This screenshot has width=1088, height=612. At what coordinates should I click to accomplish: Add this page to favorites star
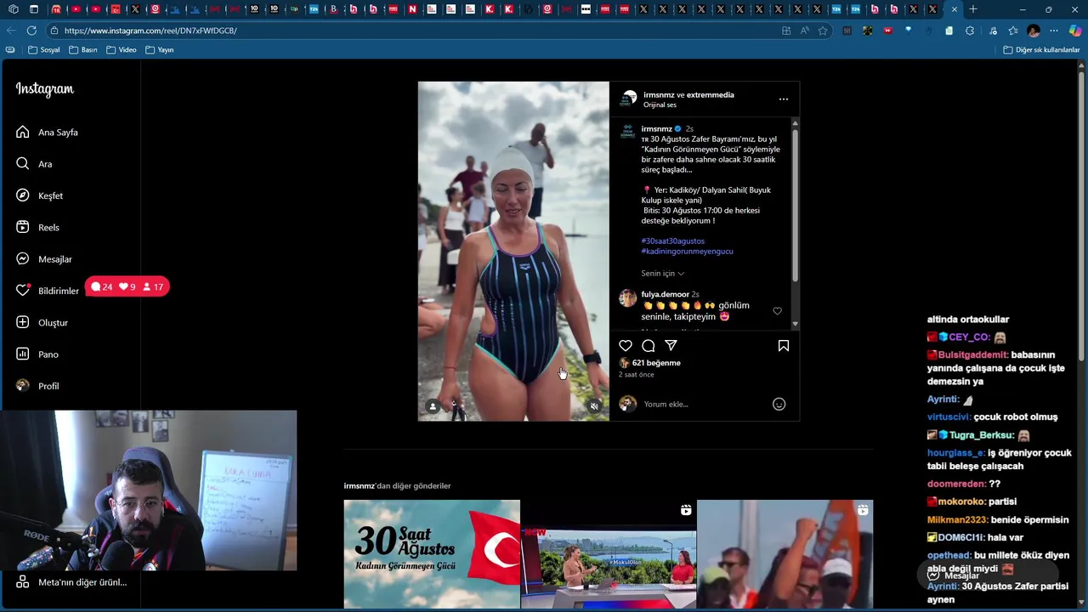click(x=823, y=31)
